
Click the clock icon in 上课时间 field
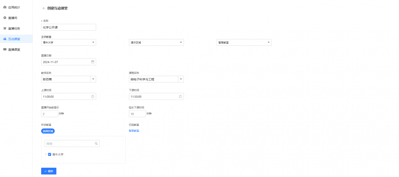93,96
